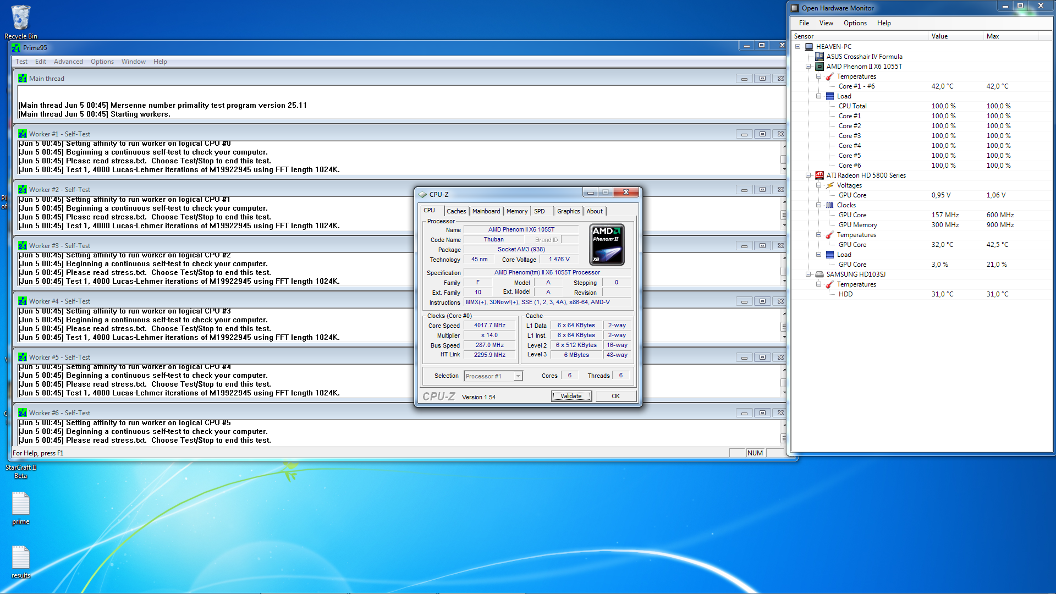Click the Value column header
The image size is (1056, 594).
coord(956,36)
